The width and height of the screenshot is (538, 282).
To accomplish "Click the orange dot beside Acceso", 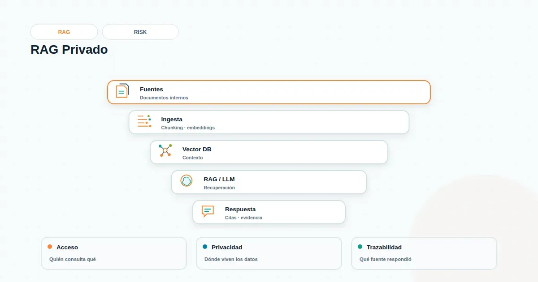I will coord(50,247).
